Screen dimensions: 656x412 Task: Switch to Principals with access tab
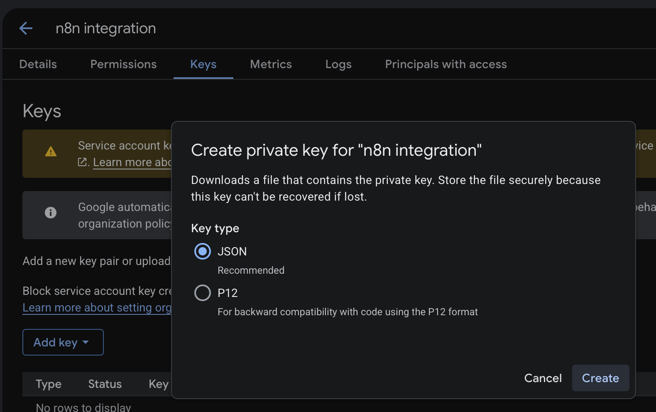click(x=446, y=64)
